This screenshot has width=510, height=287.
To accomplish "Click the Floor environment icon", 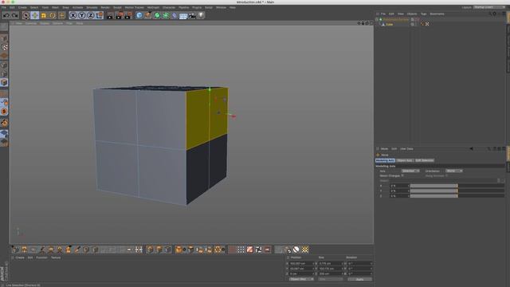I will click(183, 15).
